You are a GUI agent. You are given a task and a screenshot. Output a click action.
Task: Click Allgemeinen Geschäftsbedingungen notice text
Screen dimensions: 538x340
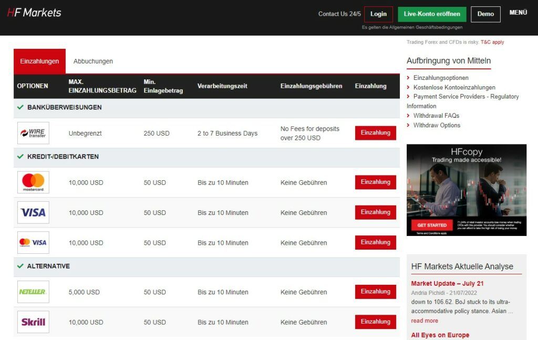pyautogui.click(x=412, y=27)
